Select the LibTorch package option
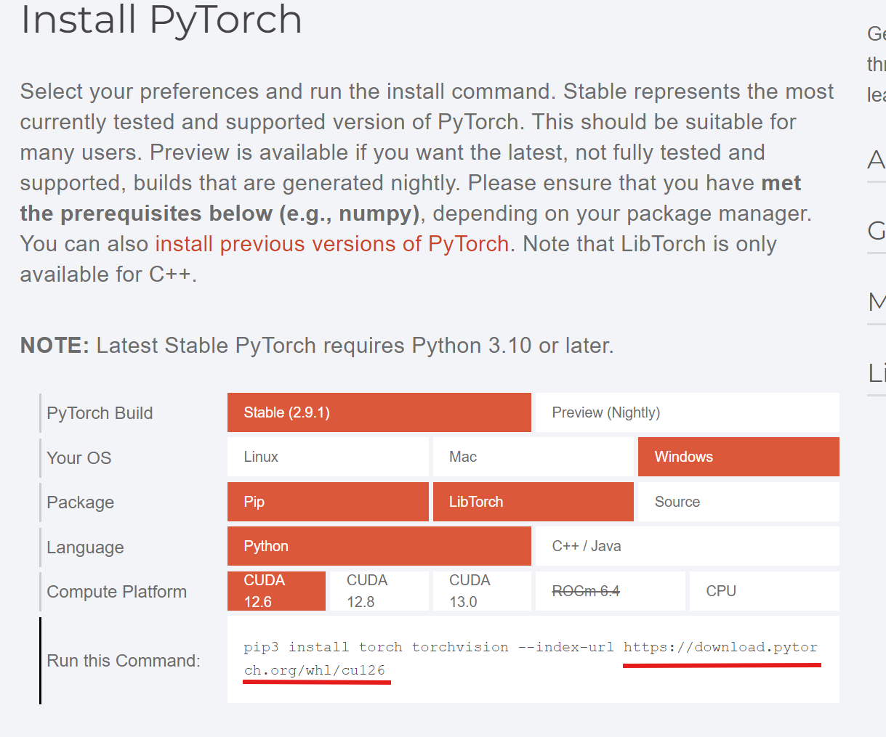The width and height of the screenshot is (886, 737). tap(533, 502)
